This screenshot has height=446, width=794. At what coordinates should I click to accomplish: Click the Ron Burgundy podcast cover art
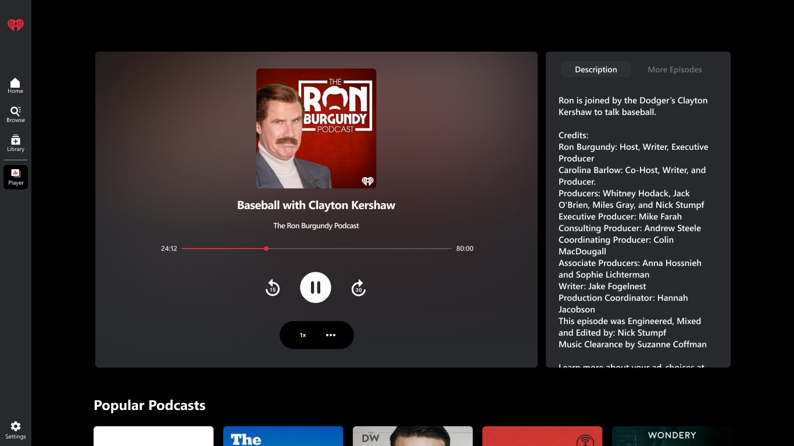(316, 128)
